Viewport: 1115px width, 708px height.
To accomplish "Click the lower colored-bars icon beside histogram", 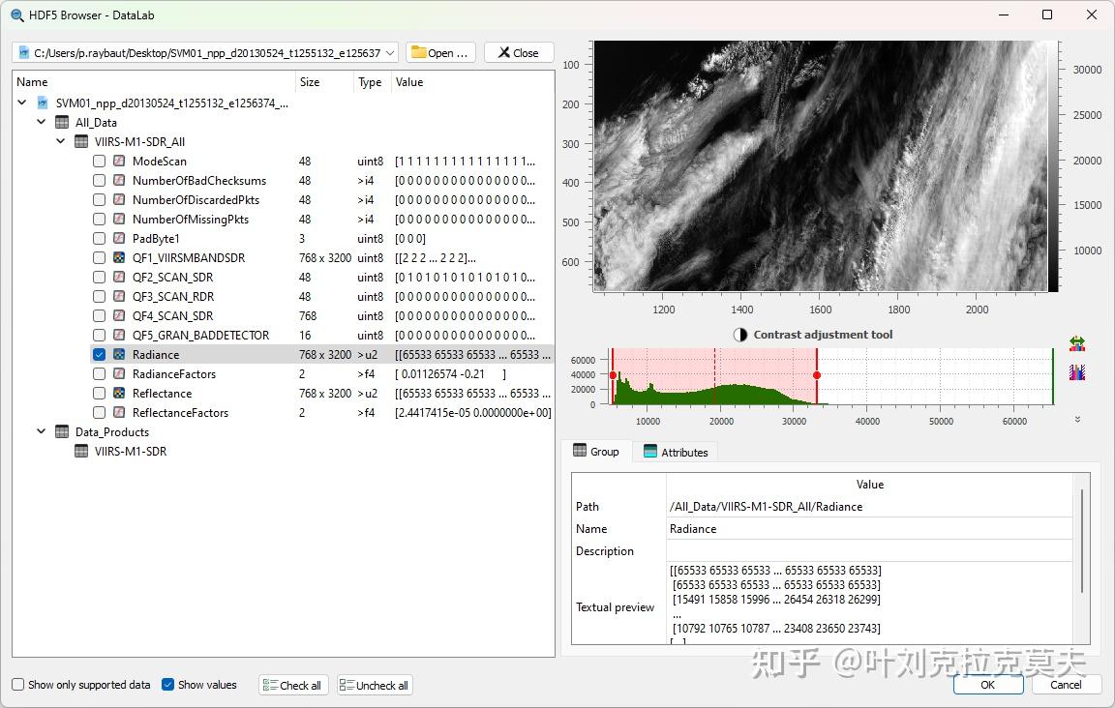I will 1077,371.
